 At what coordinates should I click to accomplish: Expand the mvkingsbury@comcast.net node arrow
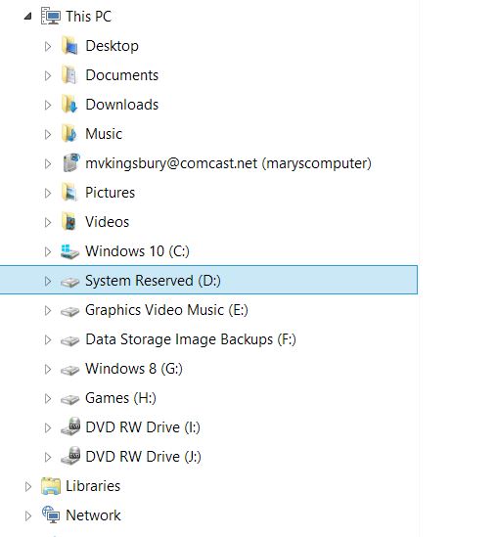[x=48, y=163]
